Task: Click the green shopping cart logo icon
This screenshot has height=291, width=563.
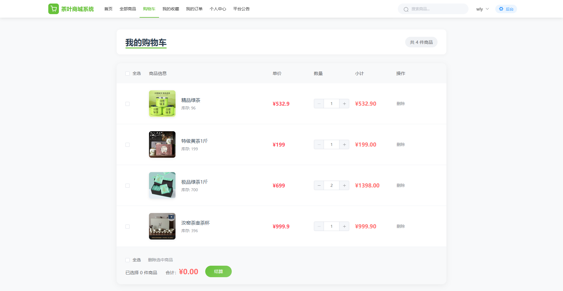Action: [54, 9]
